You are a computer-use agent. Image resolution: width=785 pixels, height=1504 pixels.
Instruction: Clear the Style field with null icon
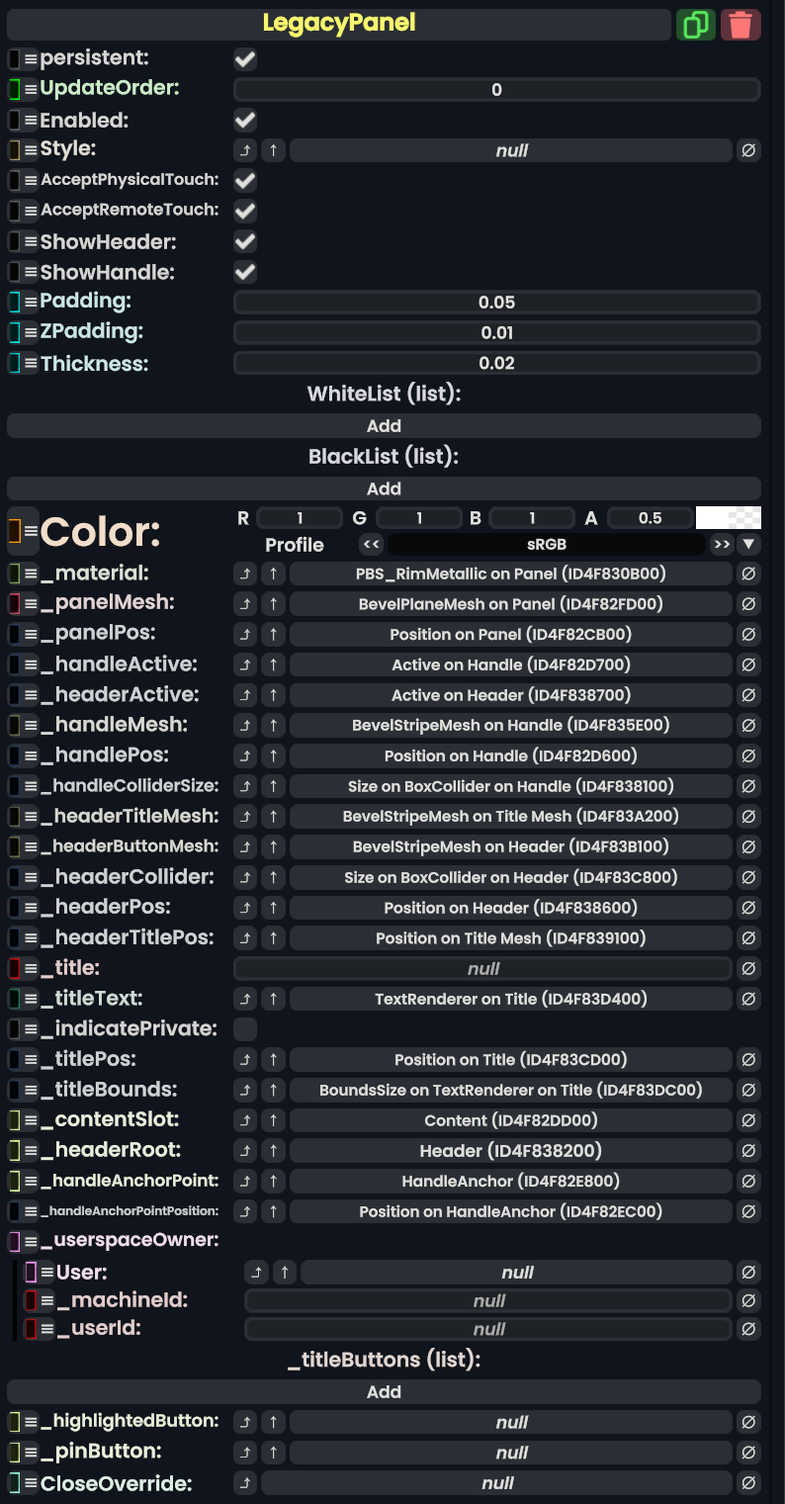(x=748, y=150)
